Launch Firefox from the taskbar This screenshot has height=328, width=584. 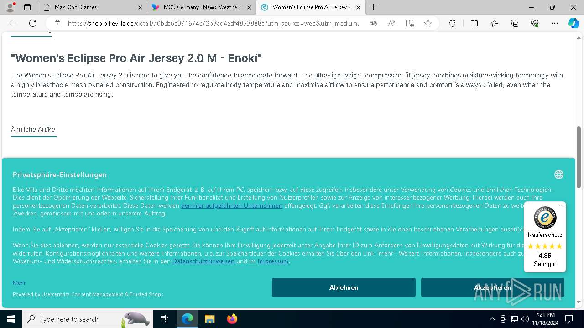click(232, 319)
